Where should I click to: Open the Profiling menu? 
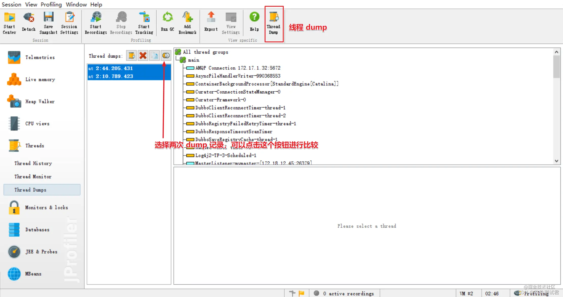pos(51,4)
